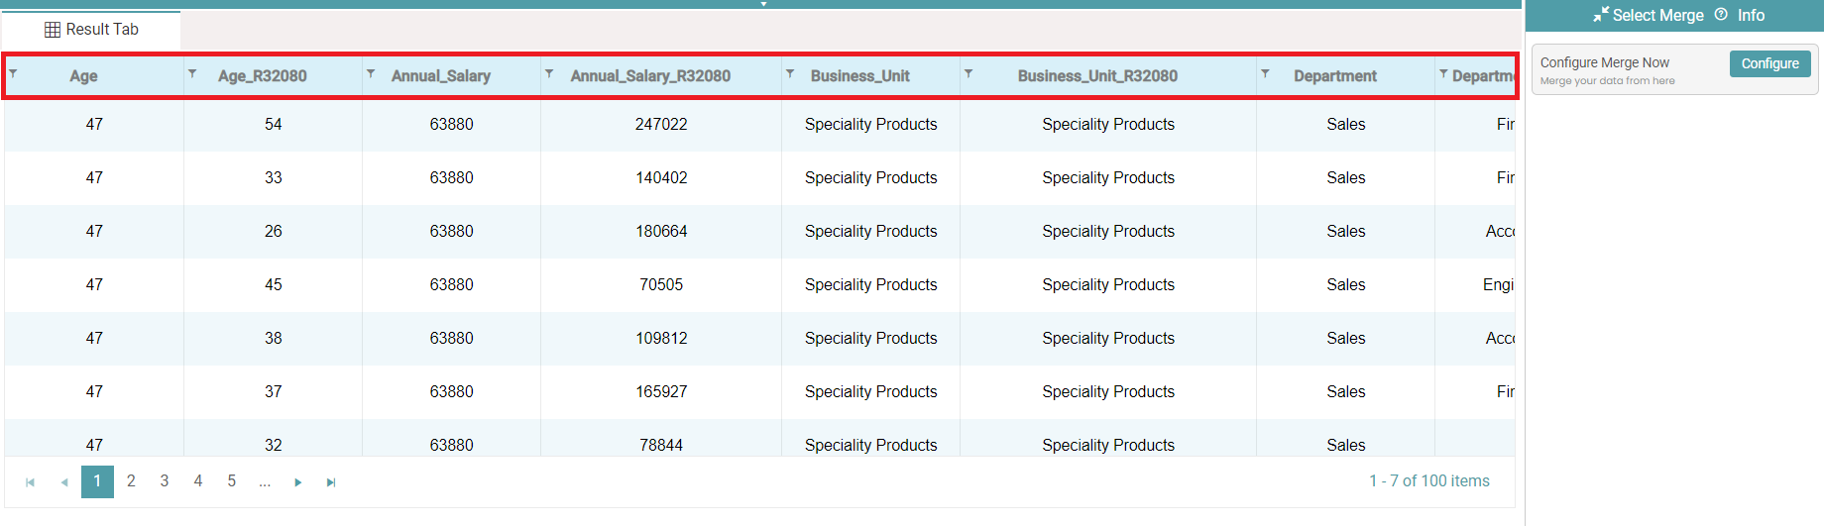Image resolution: width=1824 pixels, height=526 pixels.
Task: Click filter icon on Business_Unit column
Action: click(790, 73)
